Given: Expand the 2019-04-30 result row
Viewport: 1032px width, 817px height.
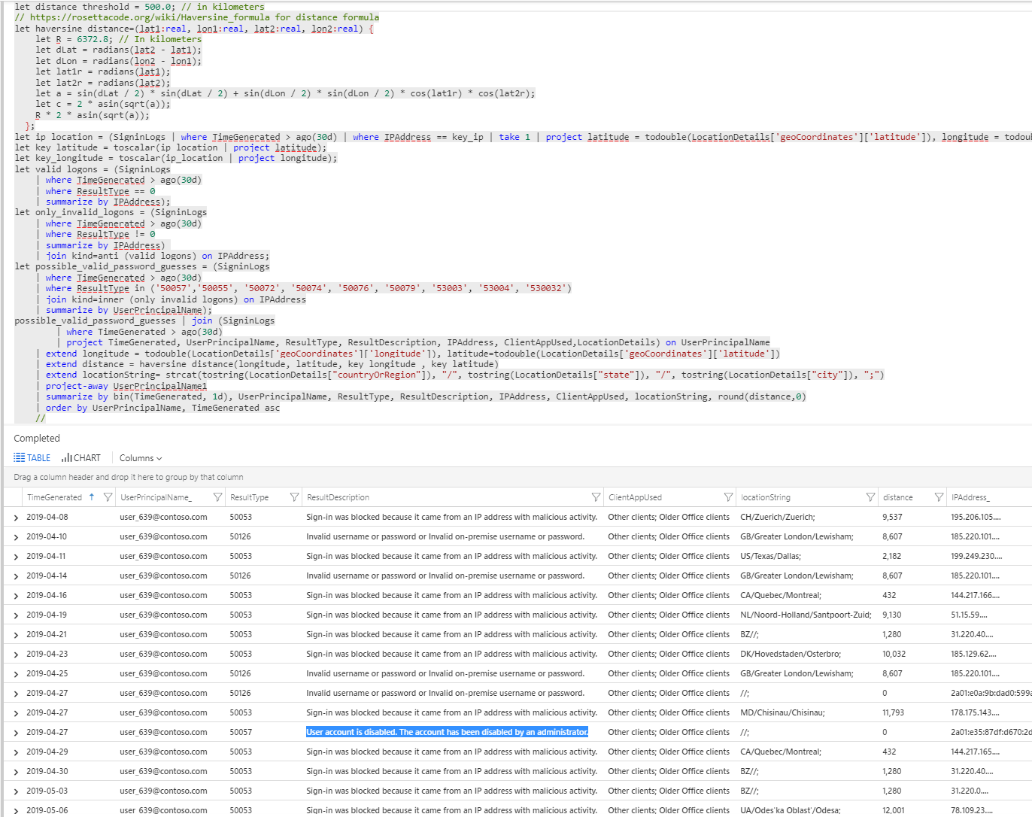Looking at the screenshot, I should pyautogui.click(x=16, y=772).
